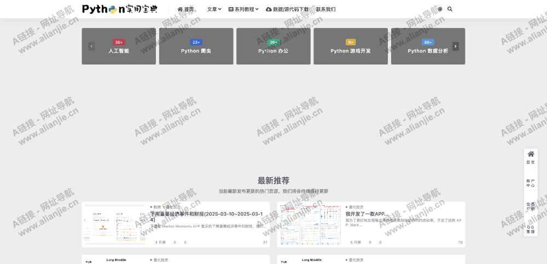Expand the 系列教程 dropdown menu
547x264 pixels.
(243, 9)
